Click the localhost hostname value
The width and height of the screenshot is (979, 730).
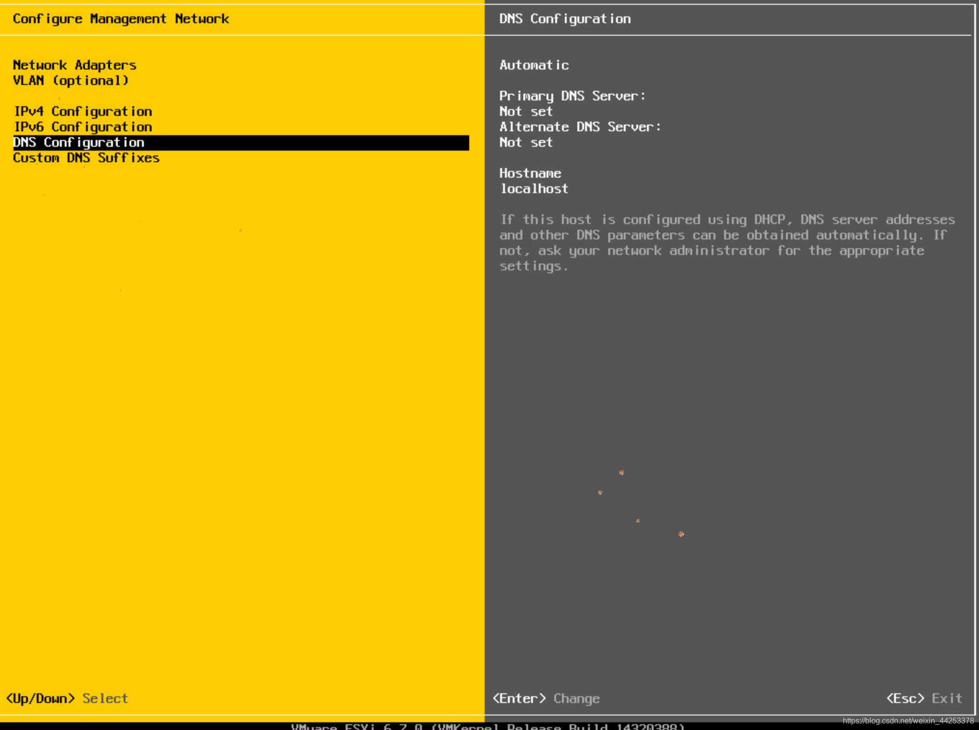pyautogui.click(x=534, y=189)
